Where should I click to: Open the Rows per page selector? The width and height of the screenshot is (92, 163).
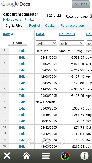(91, 16)
